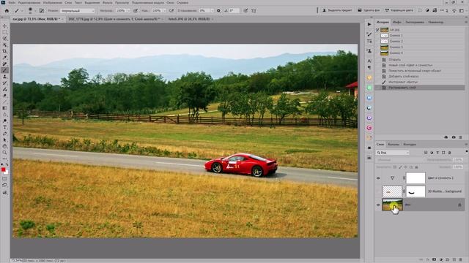Click the white background color swatch

pyautogui.click(x=7, y=172)
